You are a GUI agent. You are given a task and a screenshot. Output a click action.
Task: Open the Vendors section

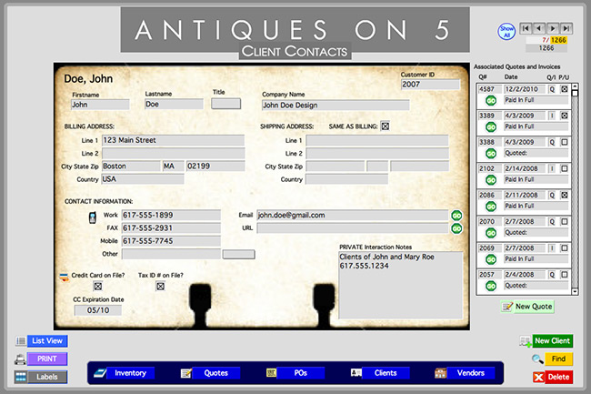pos(471,373)
